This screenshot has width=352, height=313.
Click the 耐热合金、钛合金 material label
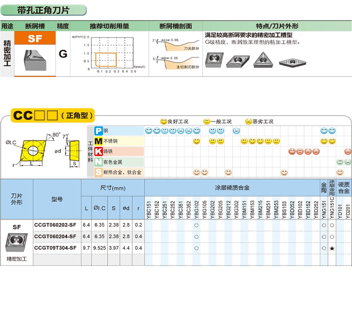122,172
